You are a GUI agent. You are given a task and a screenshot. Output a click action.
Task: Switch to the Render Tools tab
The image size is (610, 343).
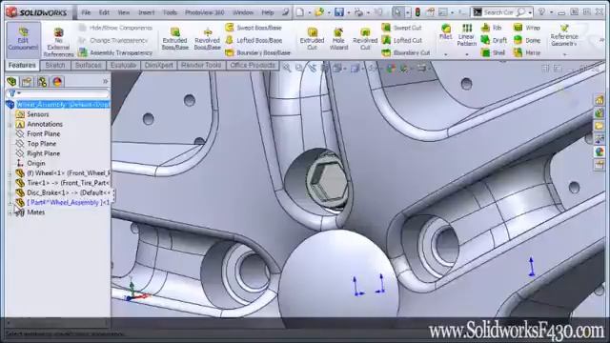tap(201, 66)
